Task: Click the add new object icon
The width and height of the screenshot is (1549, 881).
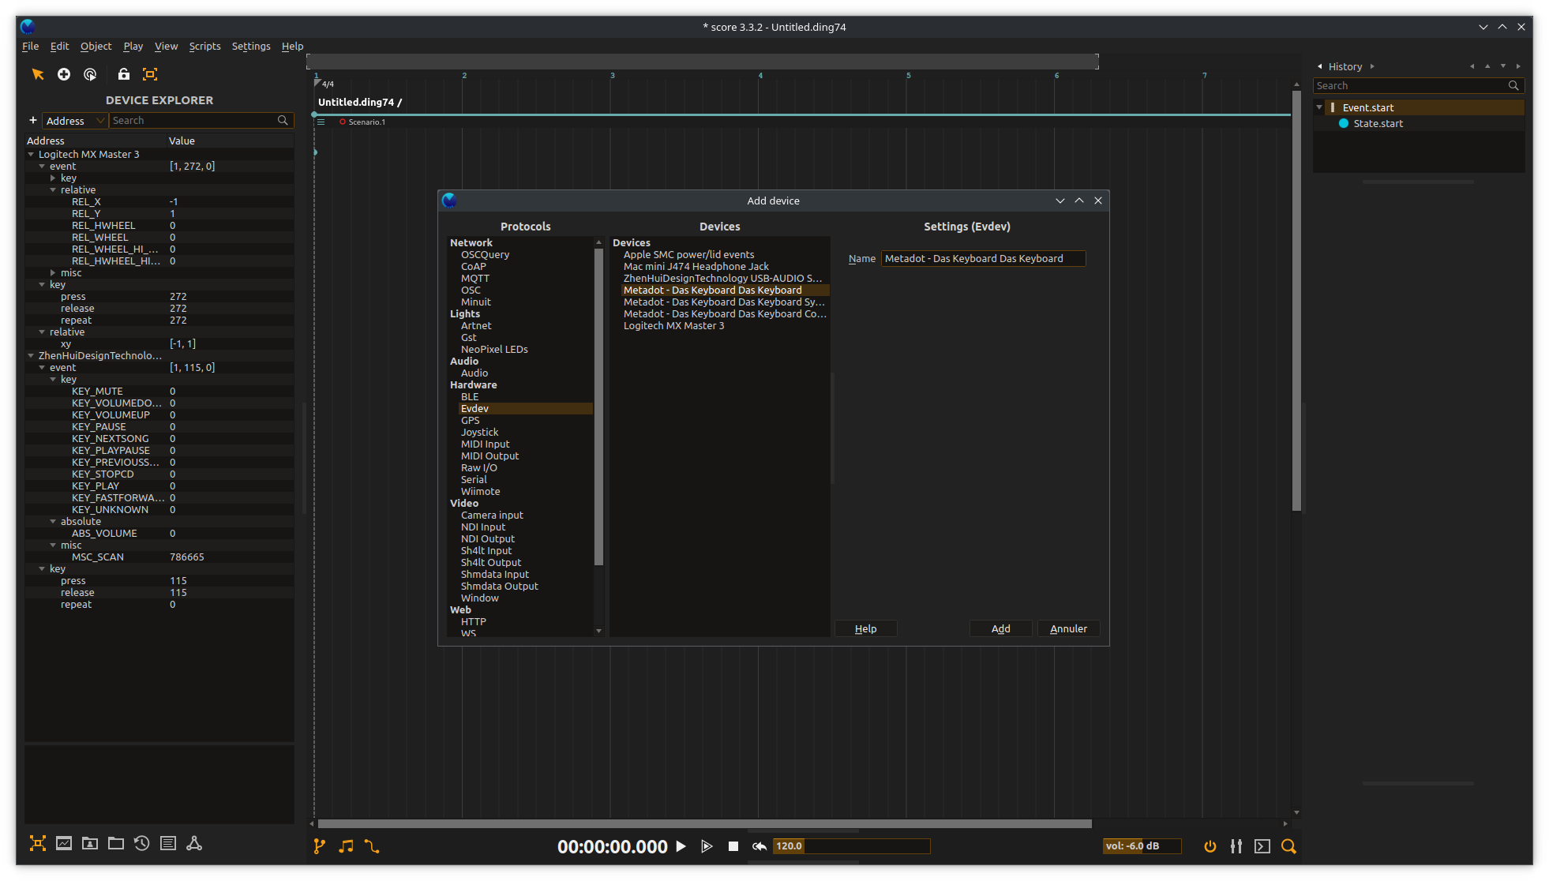Action: pos(65,73)
